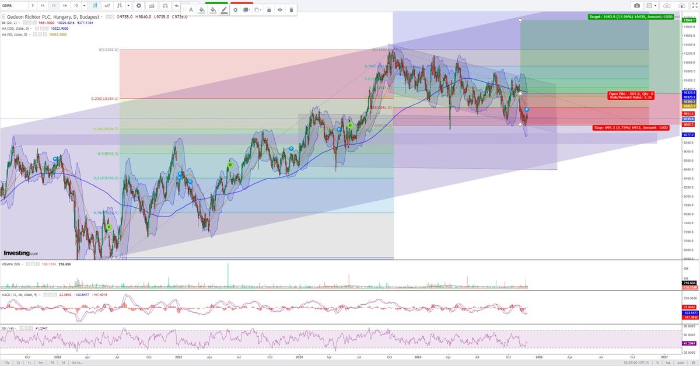The image size is (700, 366).
Task: Select the 1h timeframe
Action: [x=43, y=5]
